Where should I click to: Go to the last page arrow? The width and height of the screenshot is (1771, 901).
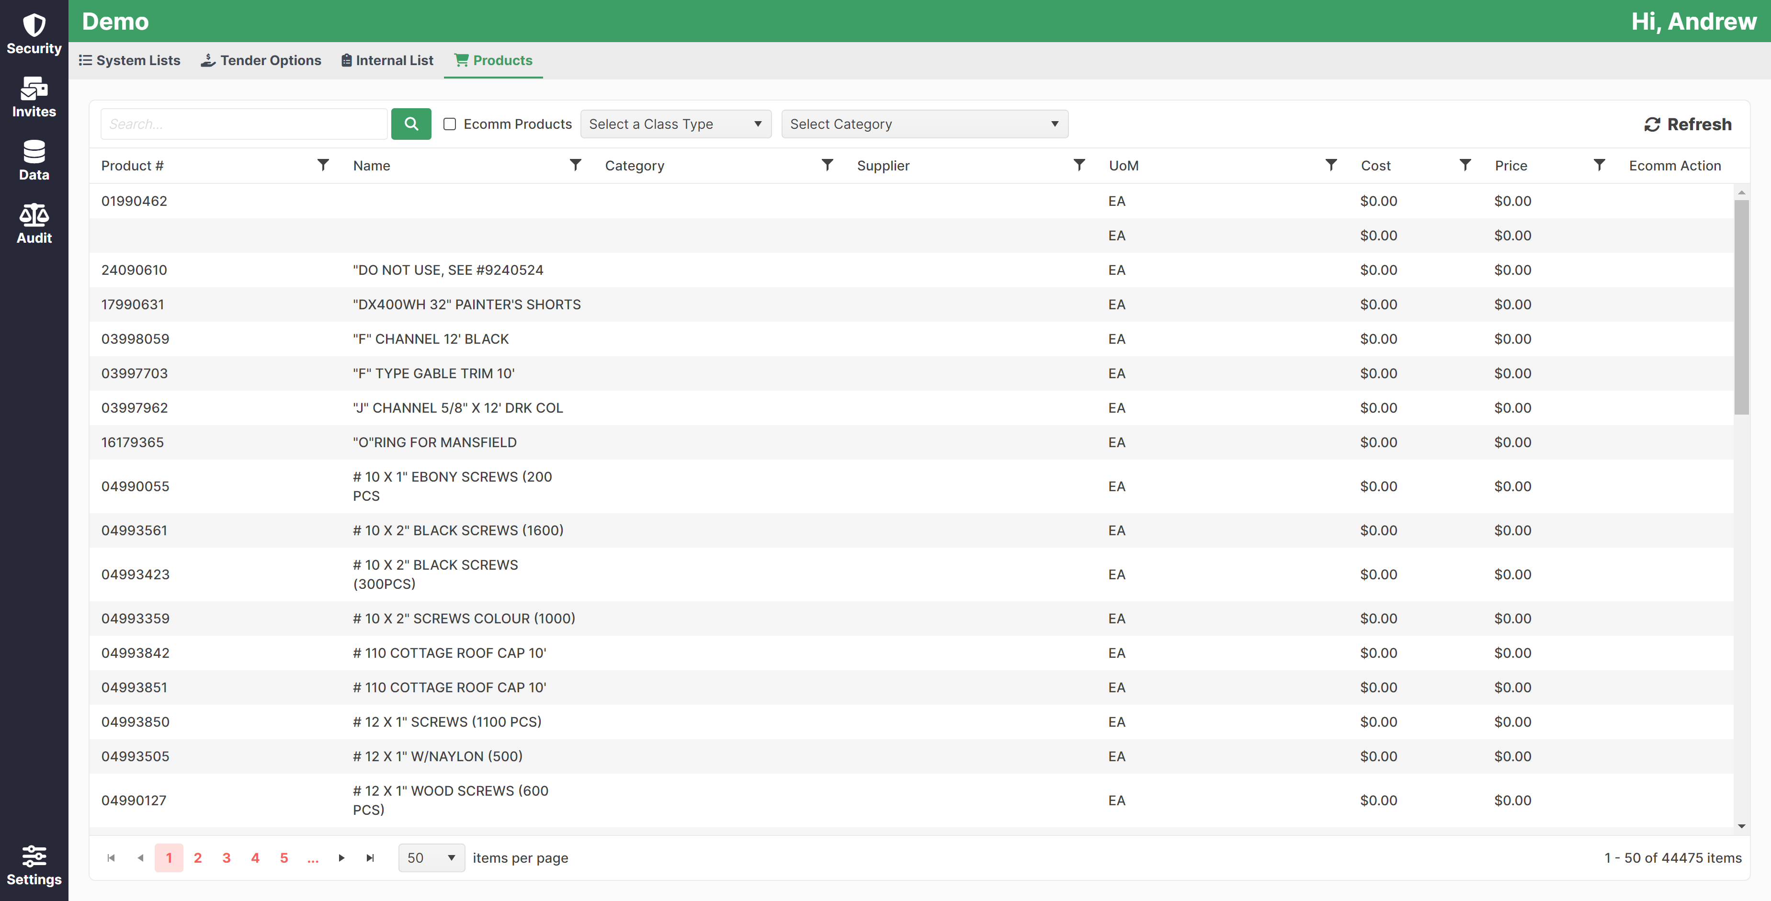pos(371,858)
